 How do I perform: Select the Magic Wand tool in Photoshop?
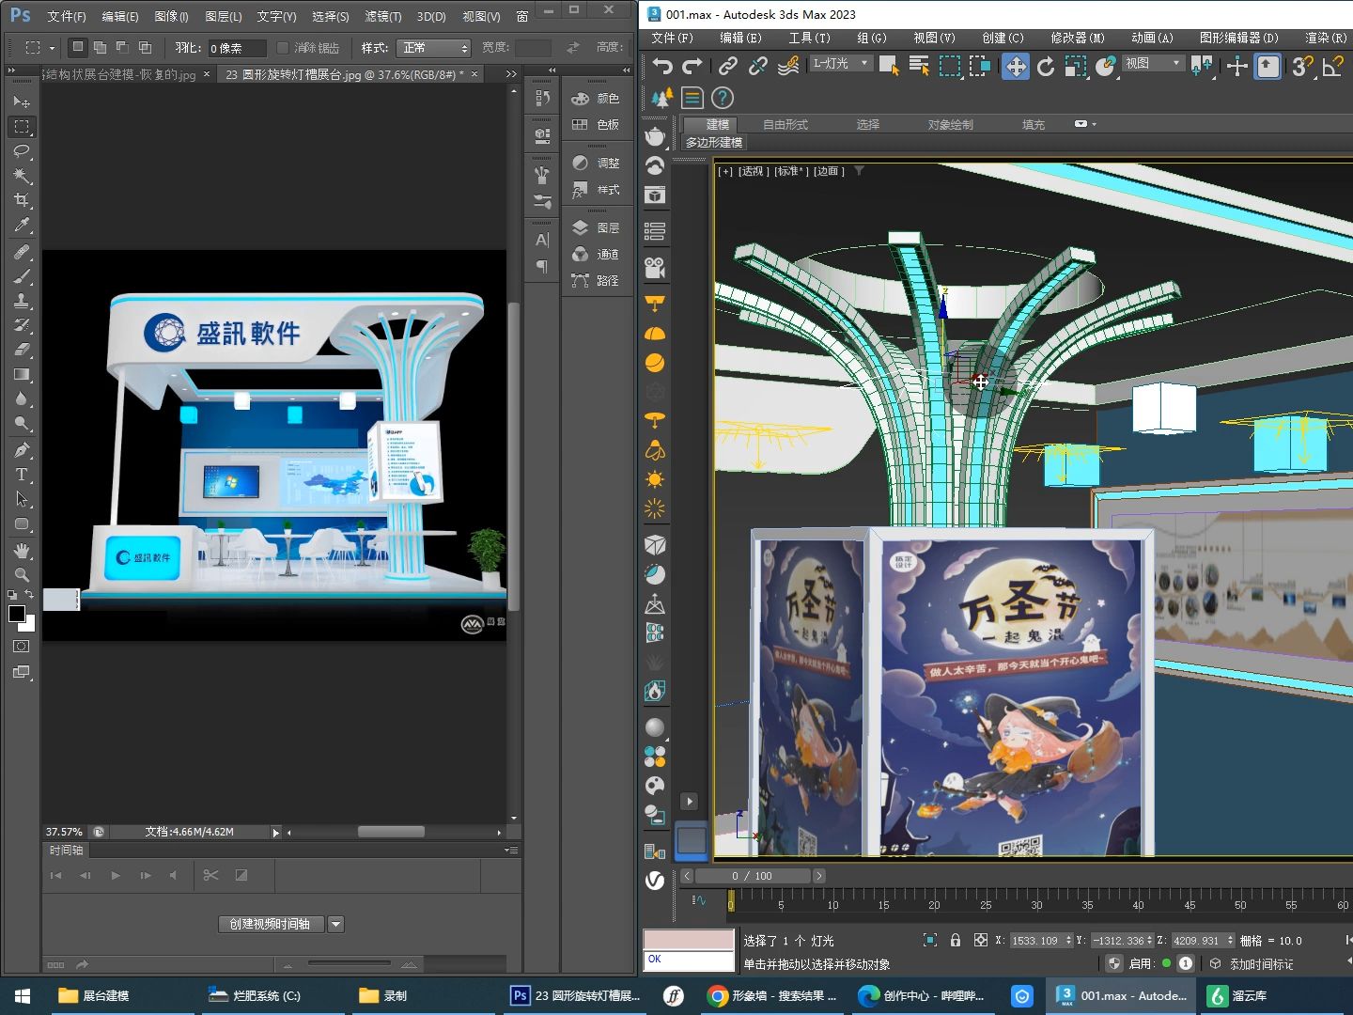[22, 176]
